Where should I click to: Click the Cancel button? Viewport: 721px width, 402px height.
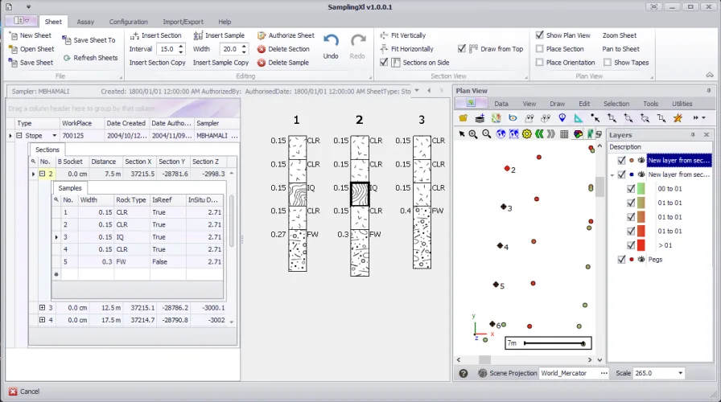[24, 392]
